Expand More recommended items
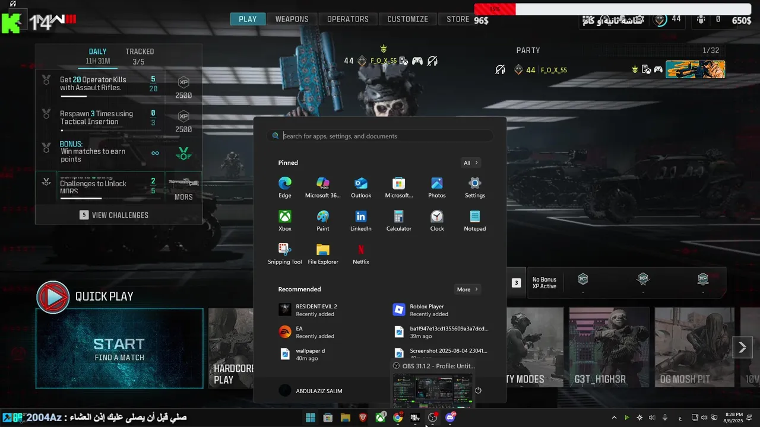The height and width of the screenshot is (427, 760). pyautogui.click(x=467, y=289)
